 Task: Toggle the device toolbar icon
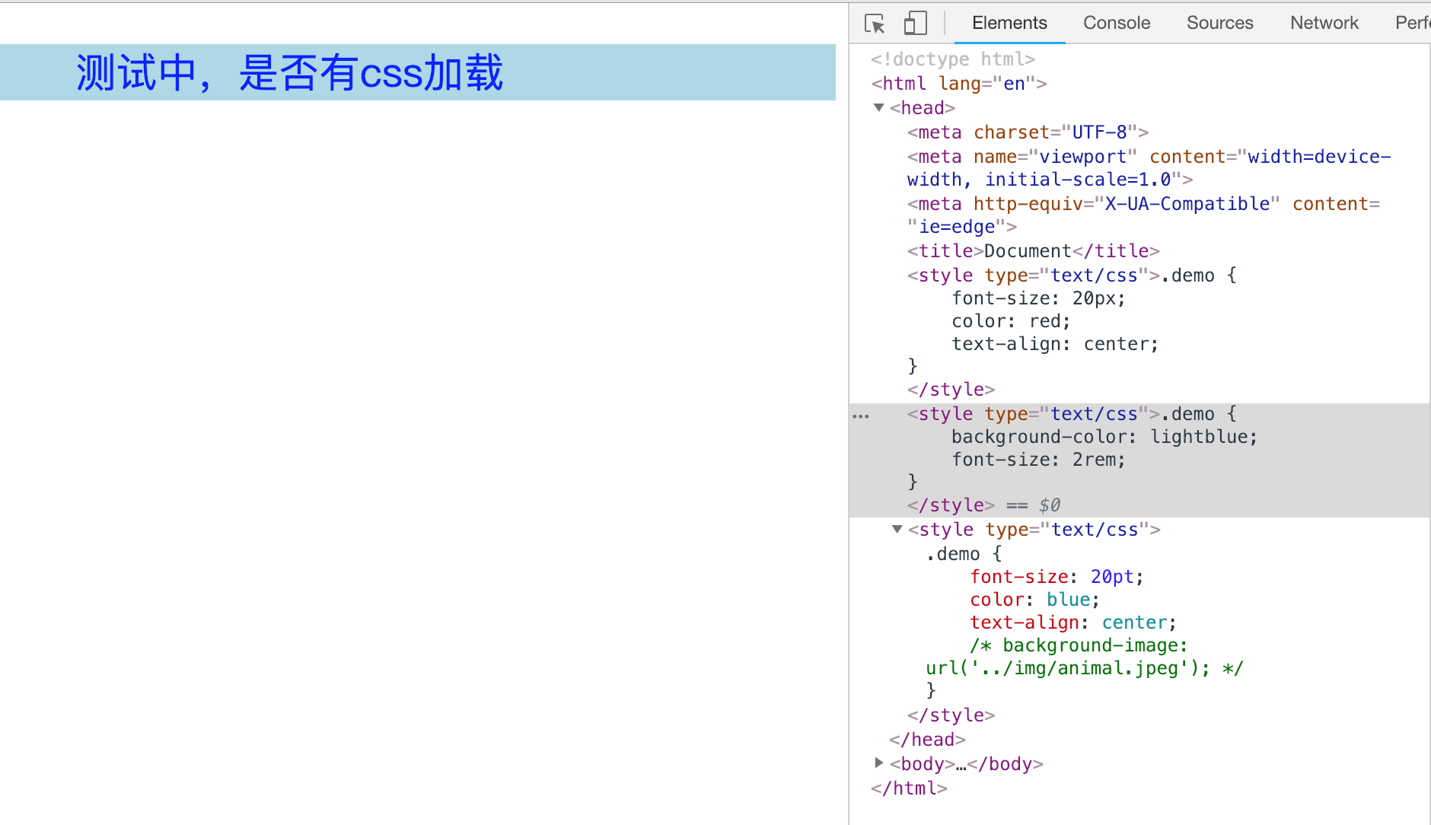pyautogui.click(x=916, y=24)
